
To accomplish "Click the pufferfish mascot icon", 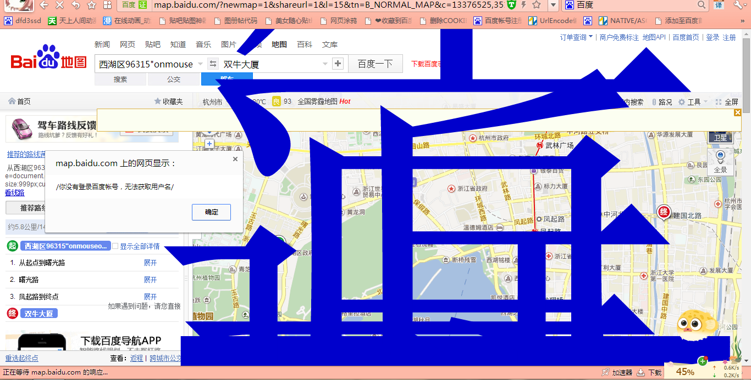I will [696, 325].
